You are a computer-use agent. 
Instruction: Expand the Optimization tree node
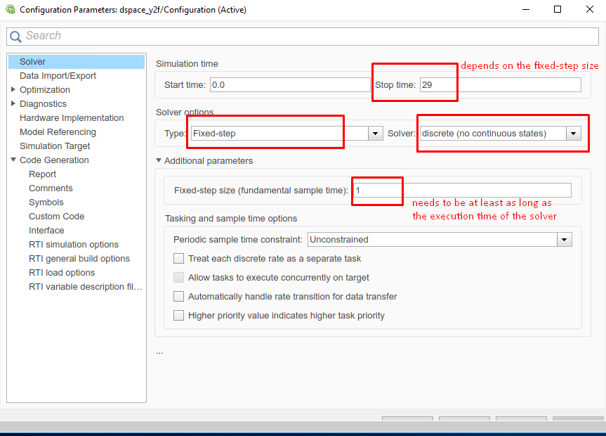tap(13, 90)
